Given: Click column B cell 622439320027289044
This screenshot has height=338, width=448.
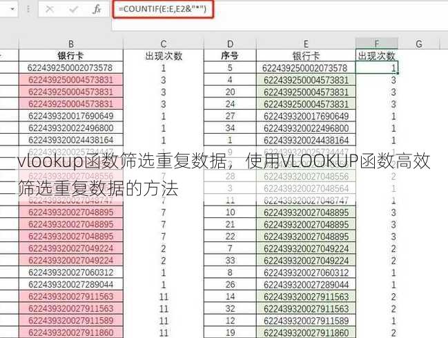Looking at the screenshot, I should 71,284.
